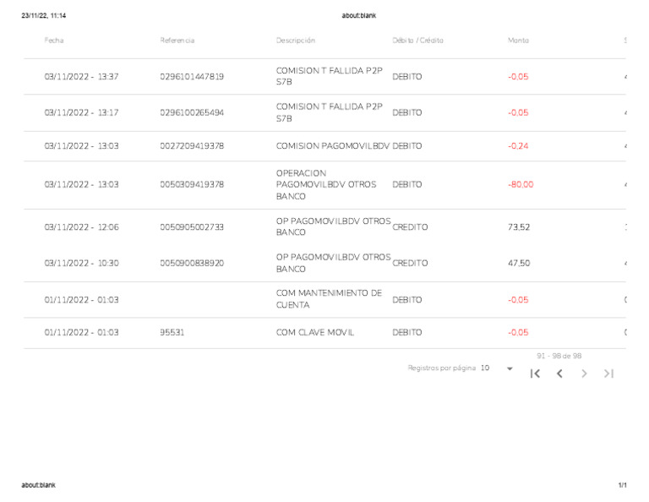The height and width of the screenshot is (502, 649).
Task: Click the Referencia column header
Action: pyautogui.click(x=177, y=41)
